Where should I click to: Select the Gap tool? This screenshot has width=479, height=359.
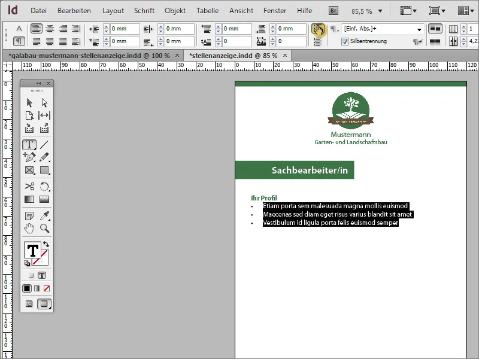44,115
